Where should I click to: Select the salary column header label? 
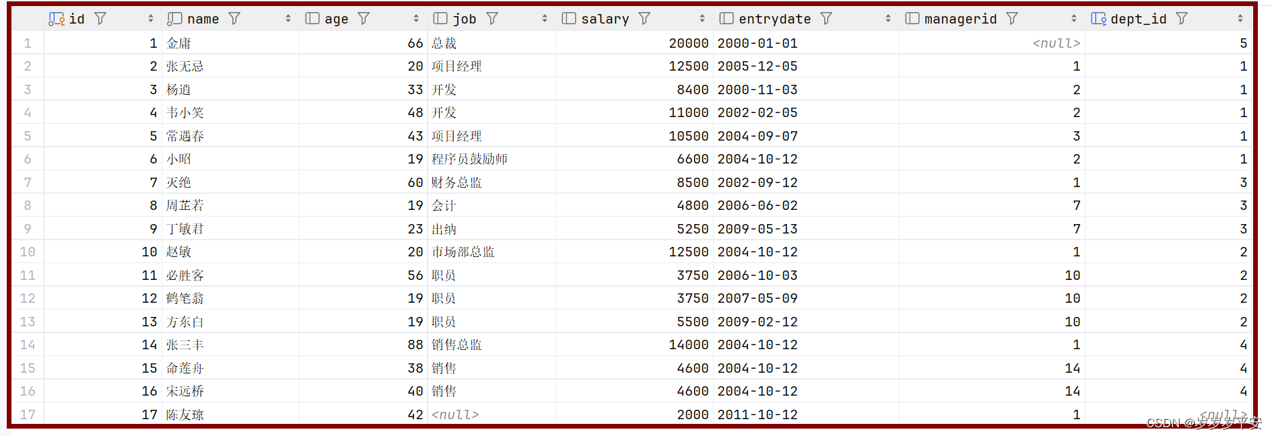[605, 19]
